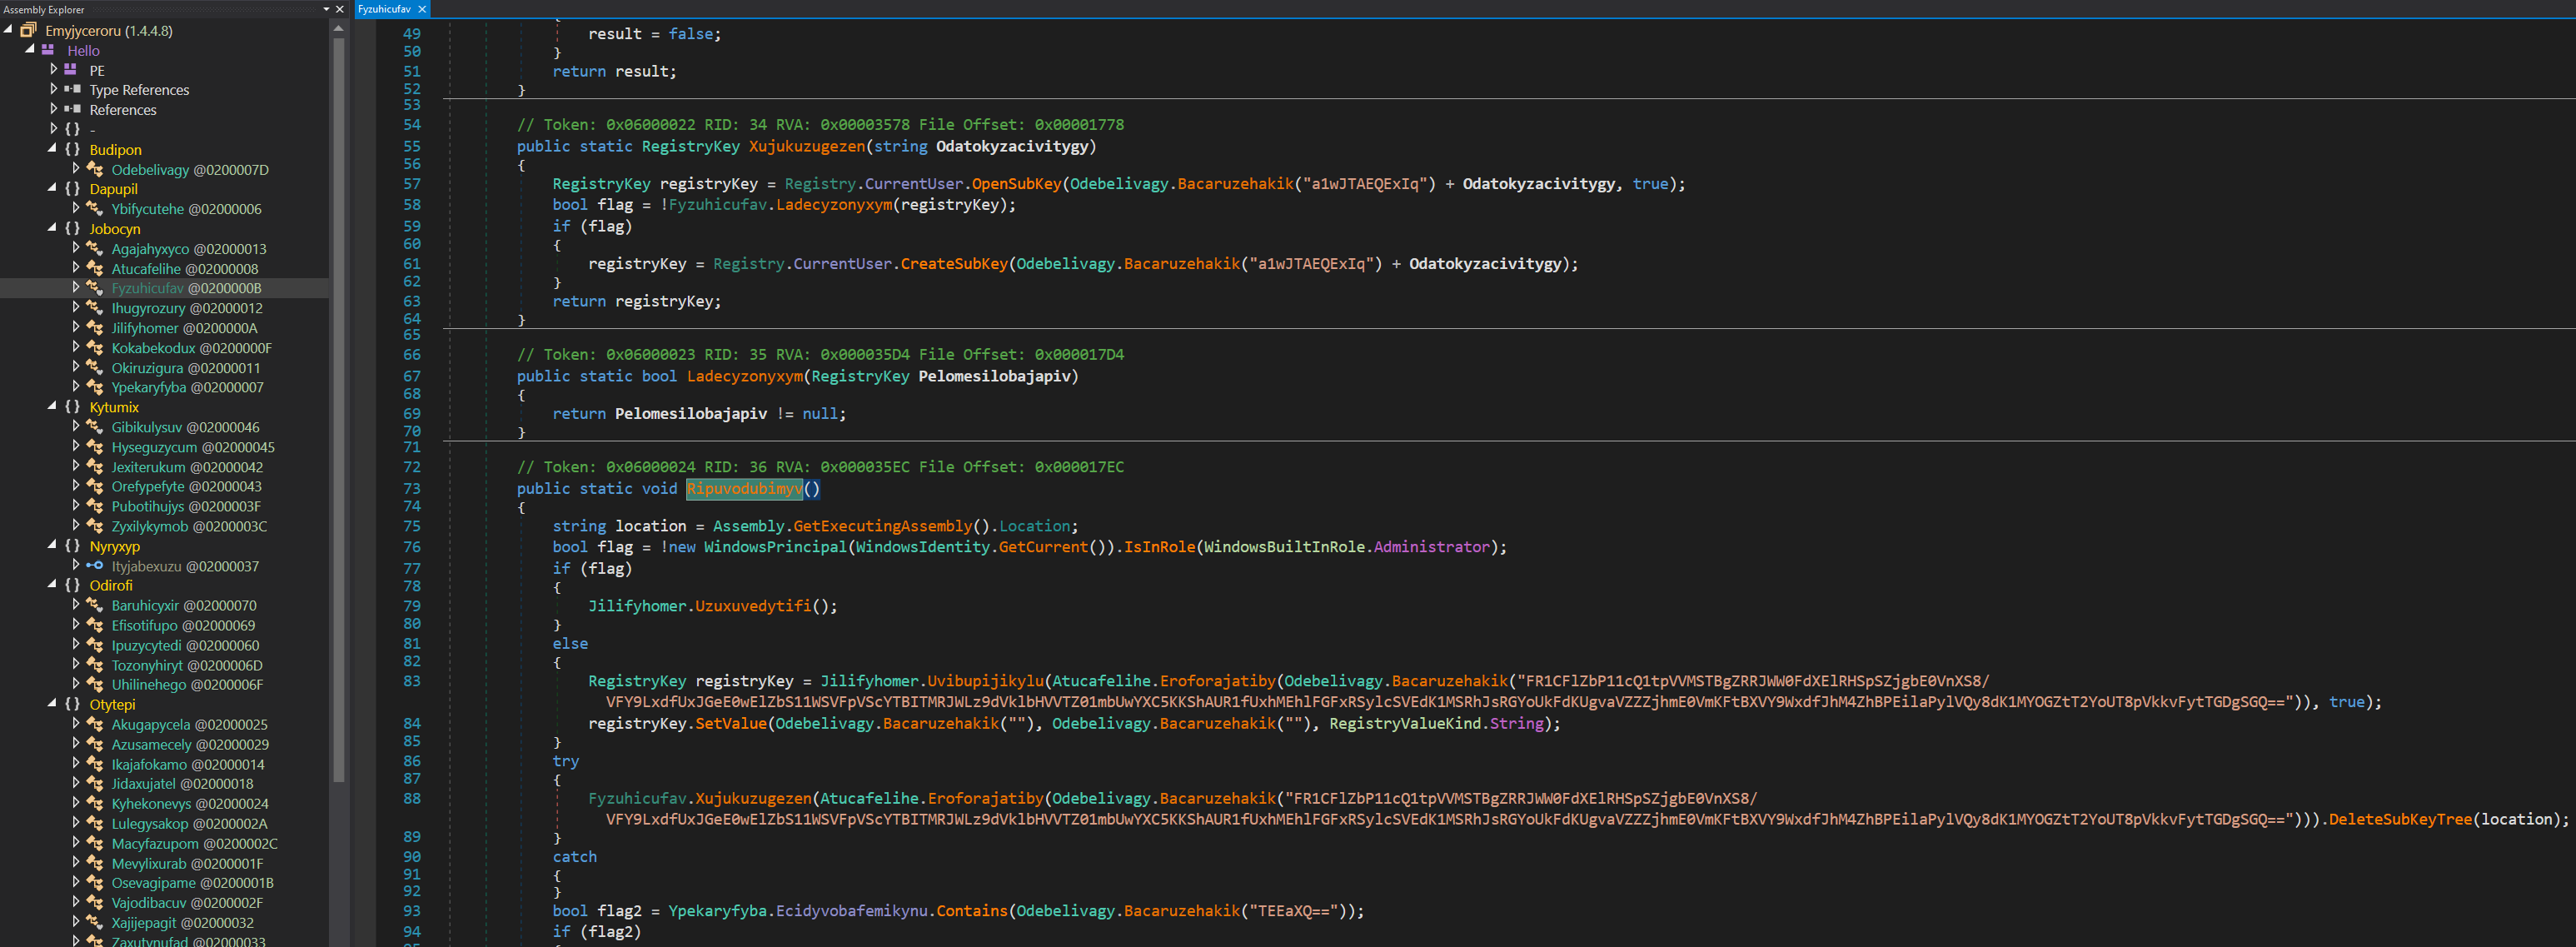This screenshot has width=2576, height=947.
Task: Click the Assembly Explorer vertical scrollbar
Action: point(338,400)
